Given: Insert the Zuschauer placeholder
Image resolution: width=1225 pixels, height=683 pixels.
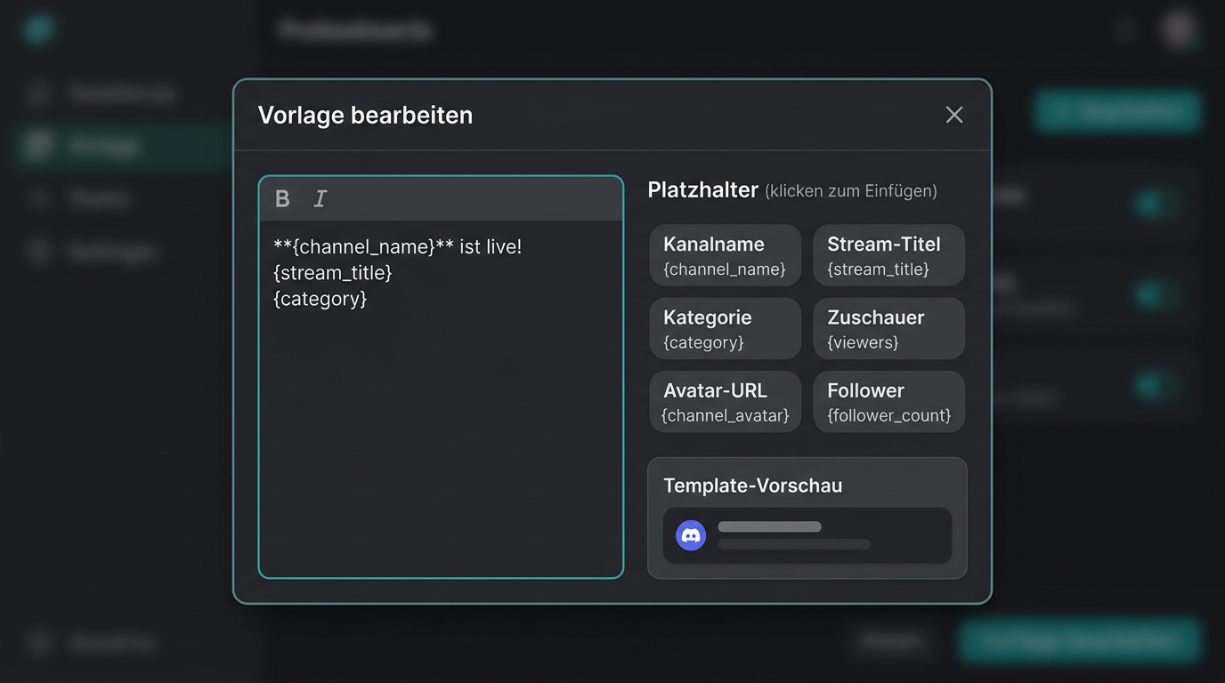Looking at the screenshot, I should (888, 328).
